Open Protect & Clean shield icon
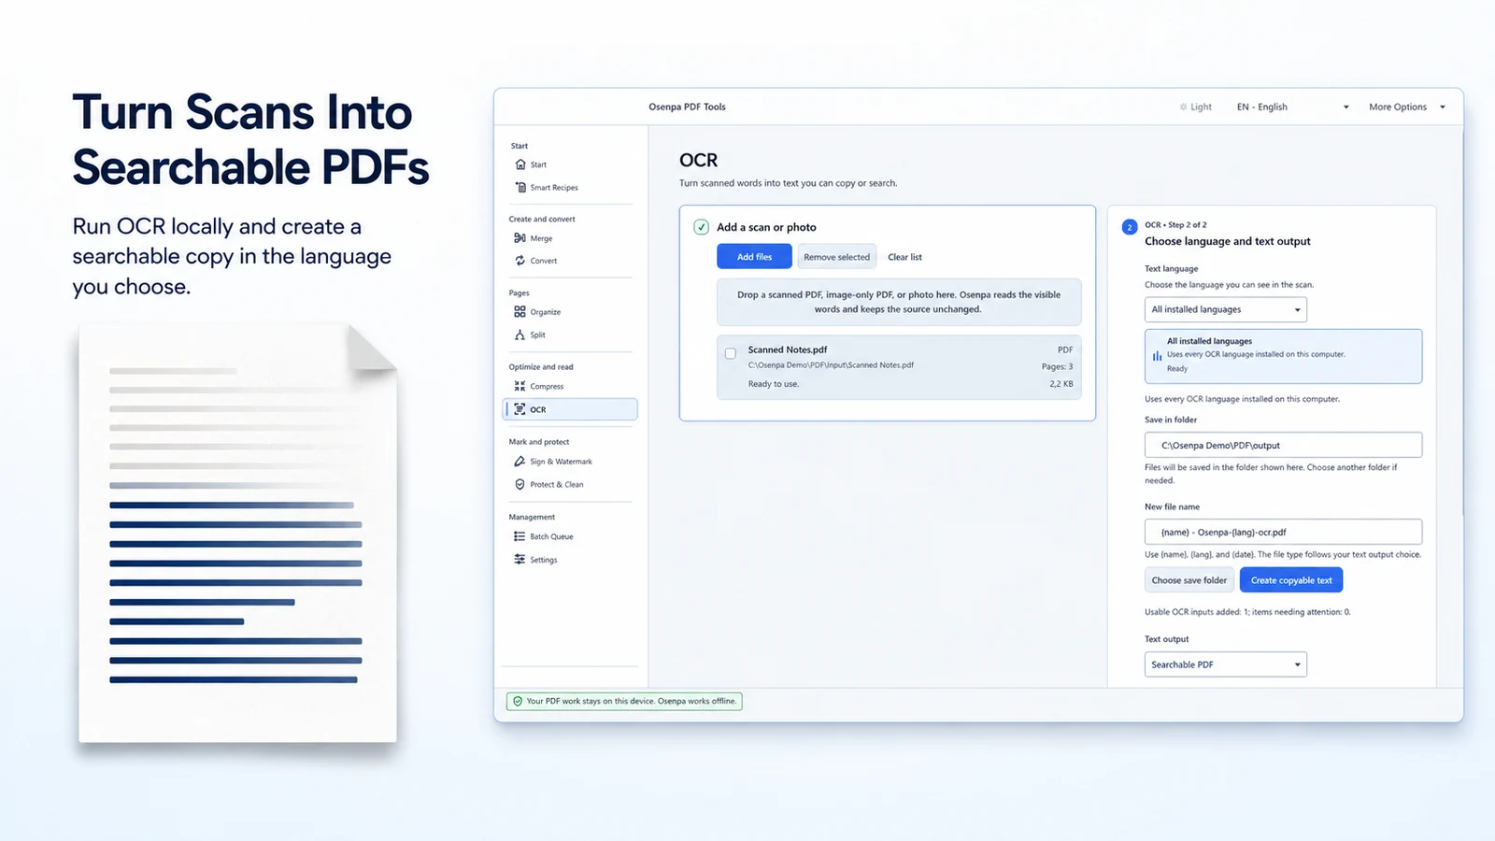This screenshot has height=841, width=1495. [520, 484]
